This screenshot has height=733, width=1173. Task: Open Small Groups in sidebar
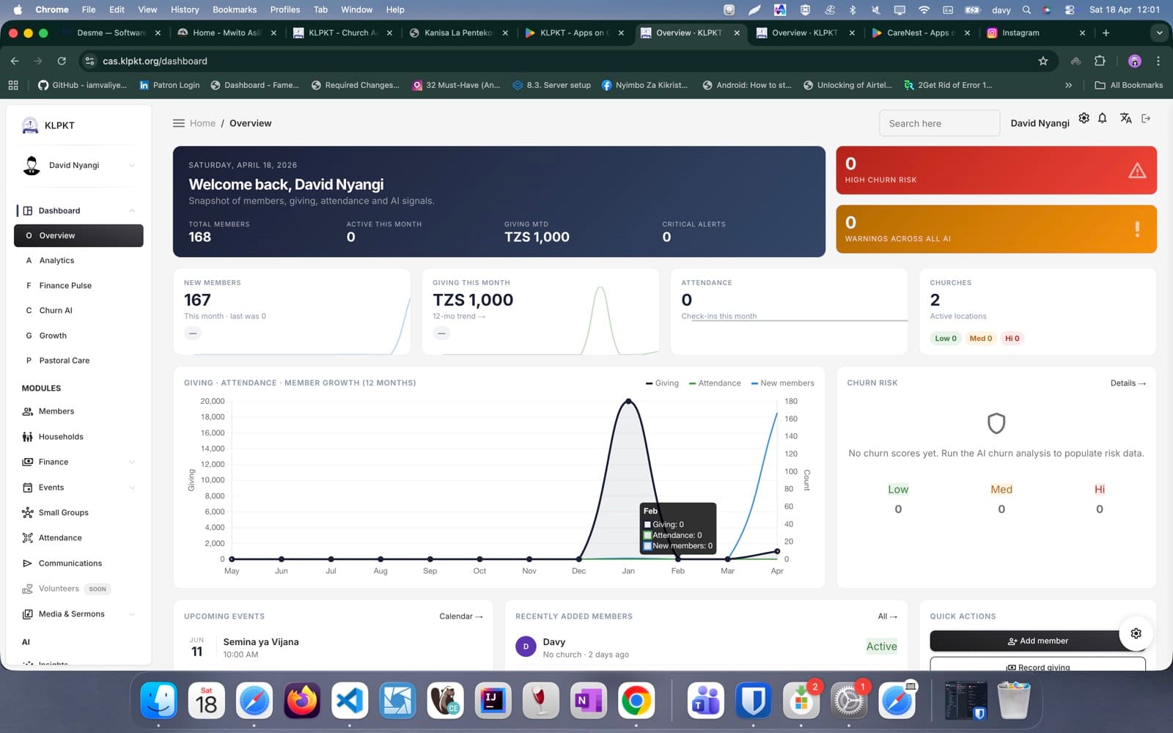pos(63,512)
